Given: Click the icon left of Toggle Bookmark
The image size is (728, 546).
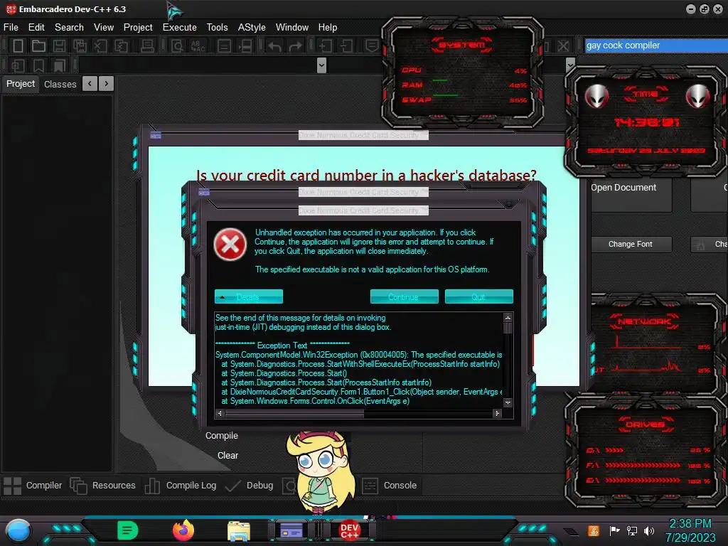Looking at the screenshot, I should tap(18, 65).
